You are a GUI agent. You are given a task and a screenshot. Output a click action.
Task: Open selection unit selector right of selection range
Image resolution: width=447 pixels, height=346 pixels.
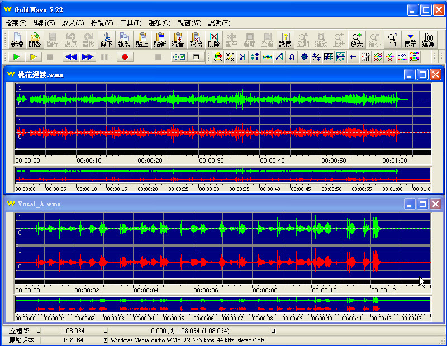tap(273, 330)
